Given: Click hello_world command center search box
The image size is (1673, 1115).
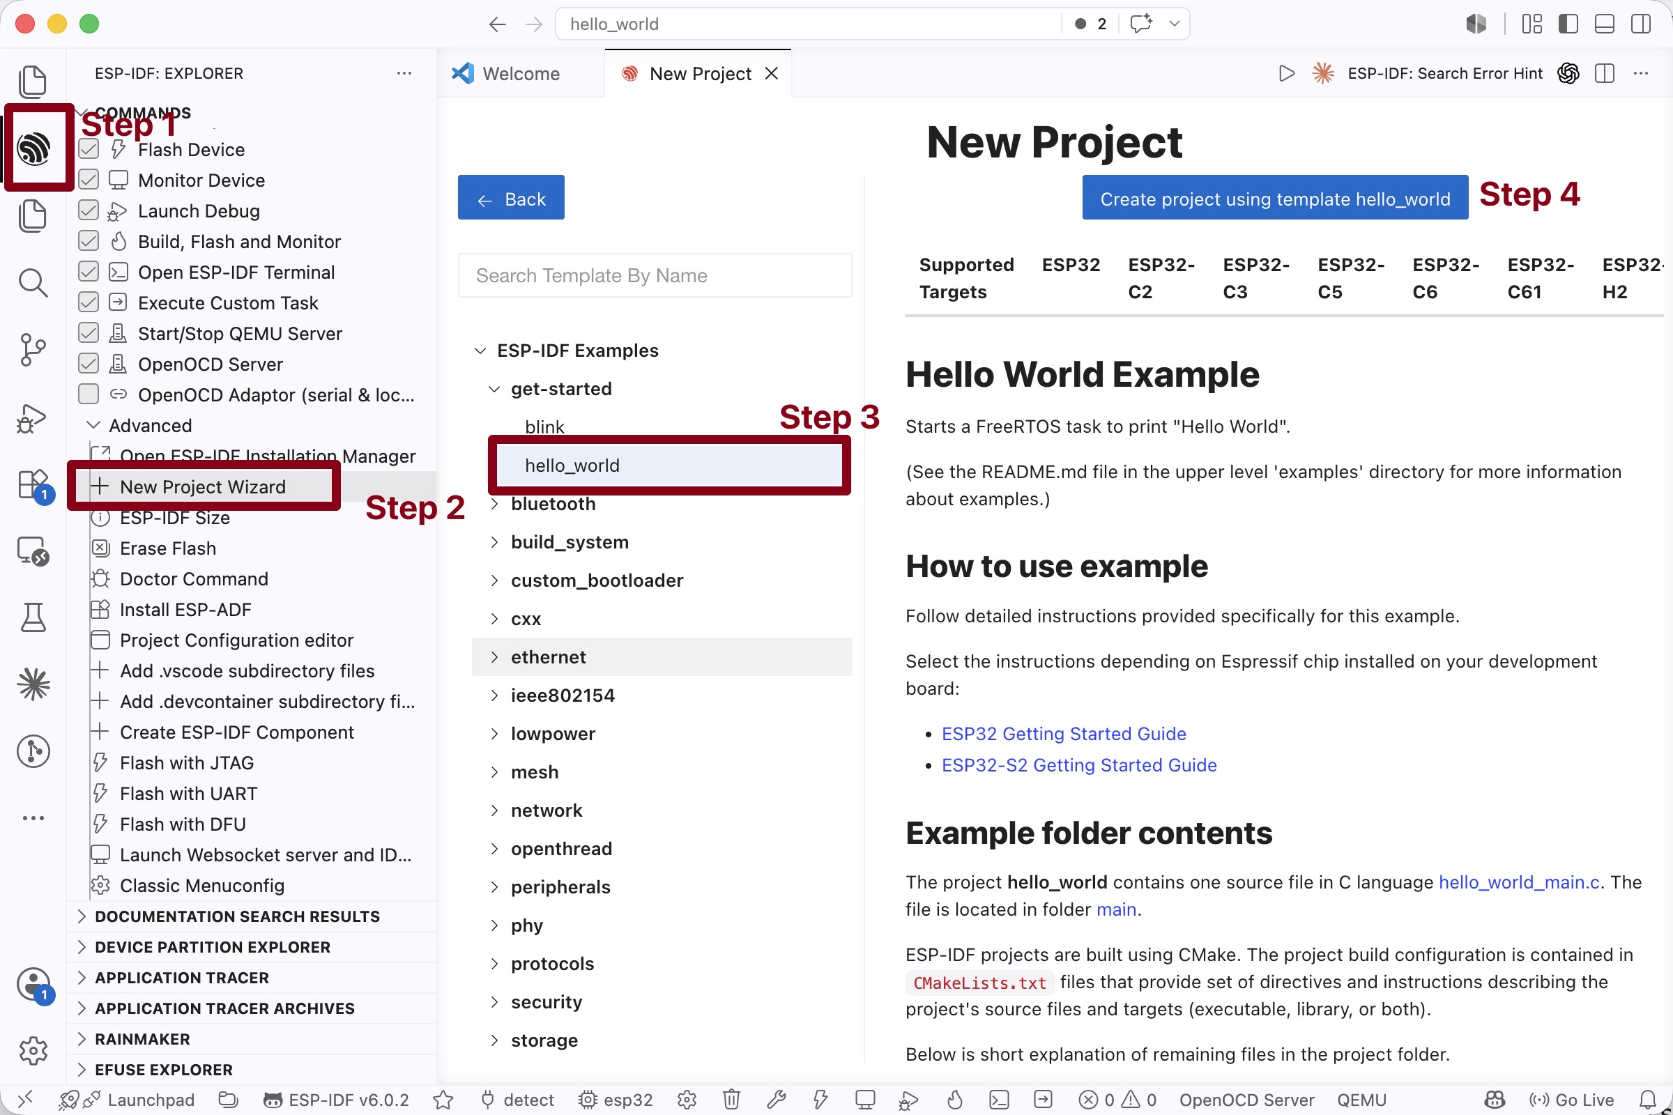Looking at the screenshot, I should pyautogui.click(x=808, y=24).
